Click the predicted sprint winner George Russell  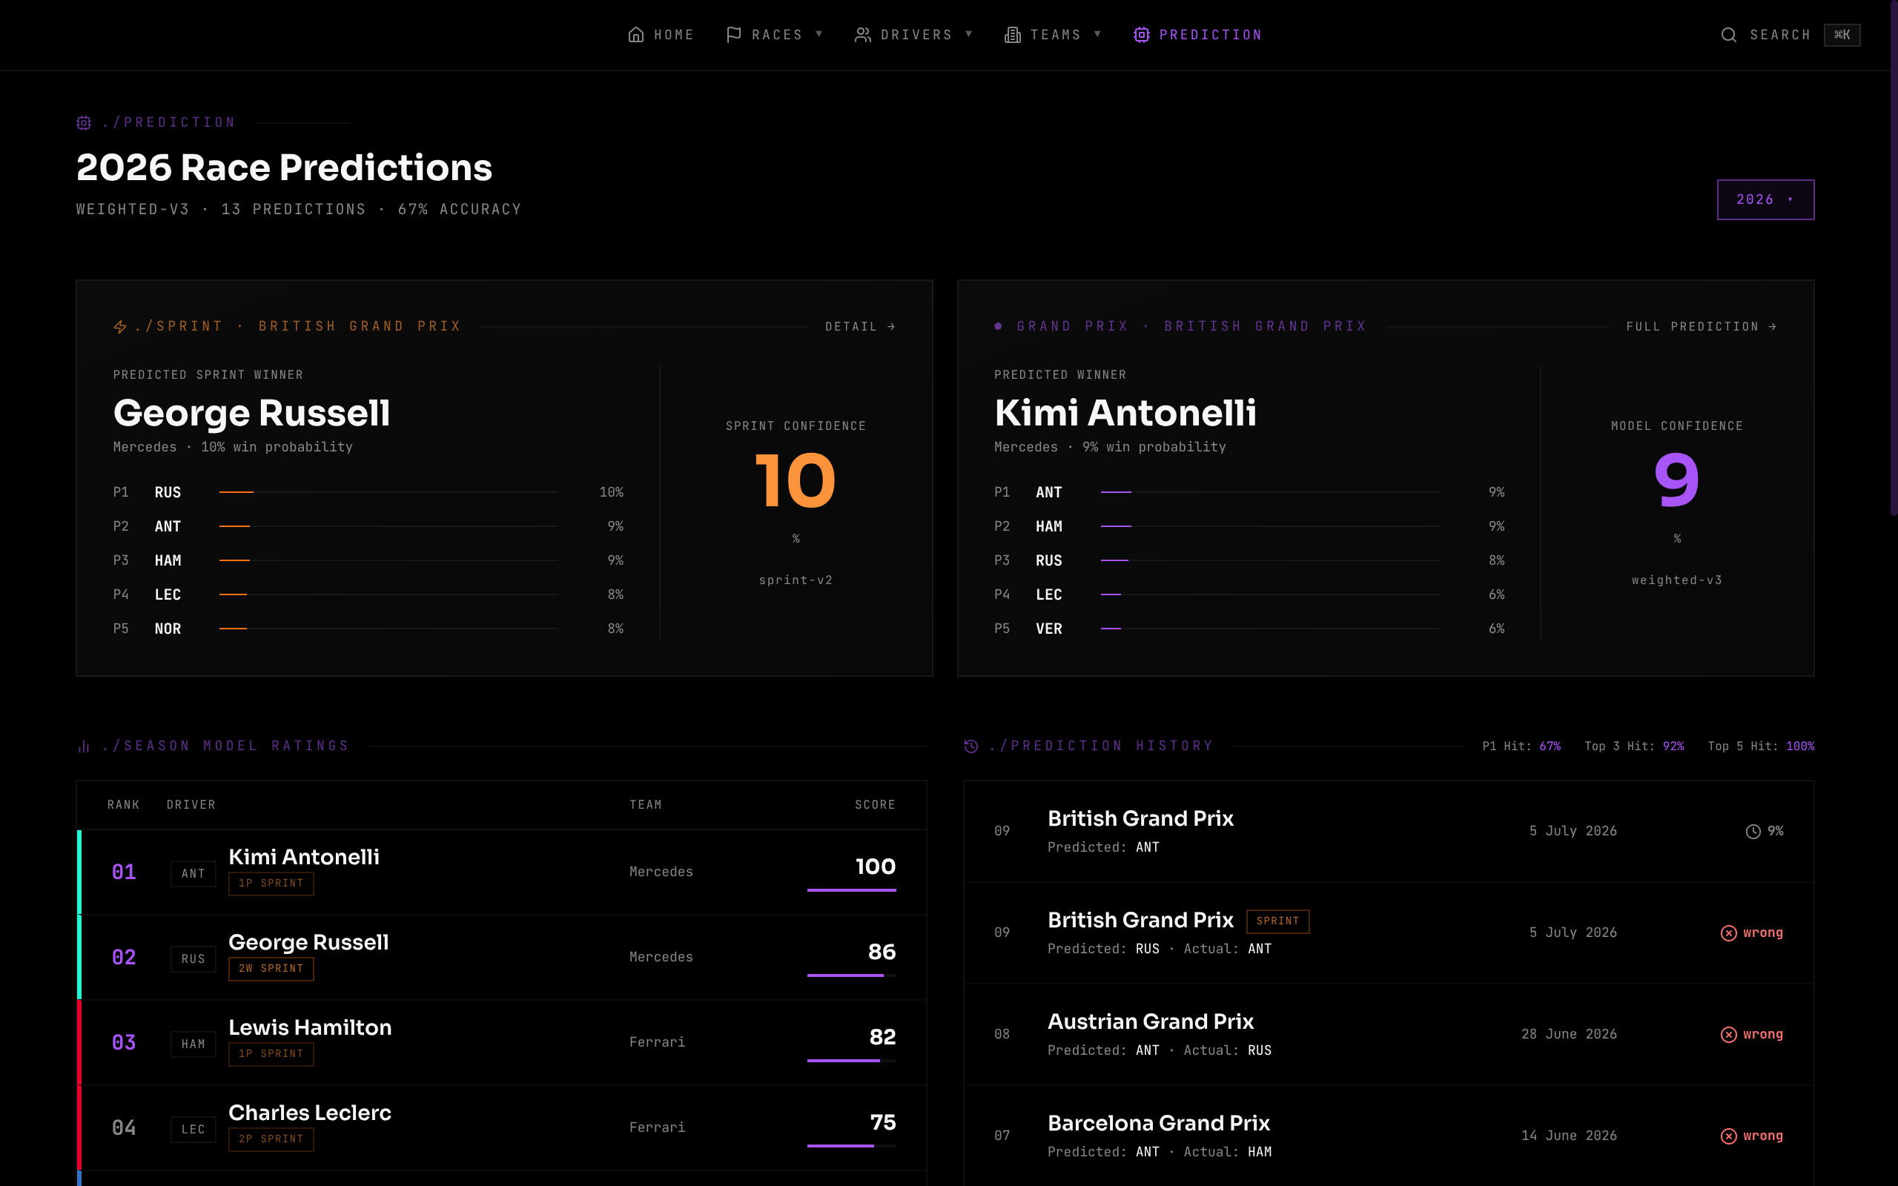[252, 414]
